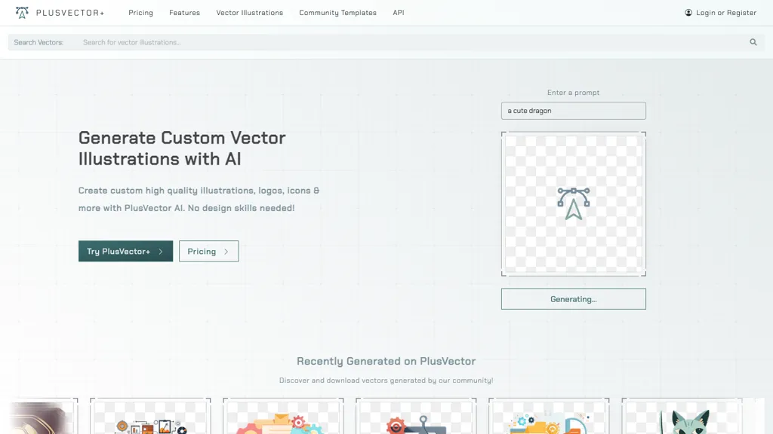Open the charts and devices icons thumbnail
This screenshot has width=773, height=434.
(150, 416)
